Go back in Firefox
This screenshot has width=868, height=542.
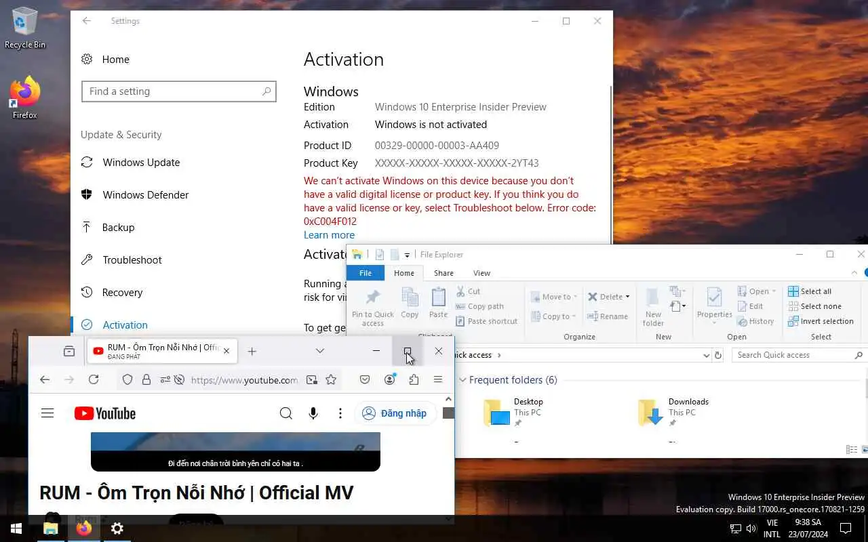(45, 380)
